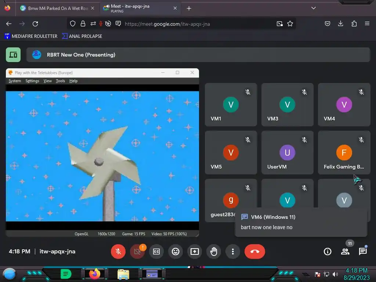The width and height of the screenshot is (376, 282).
Task: Select the VM1 participant tile
Action: click(231, 105)
